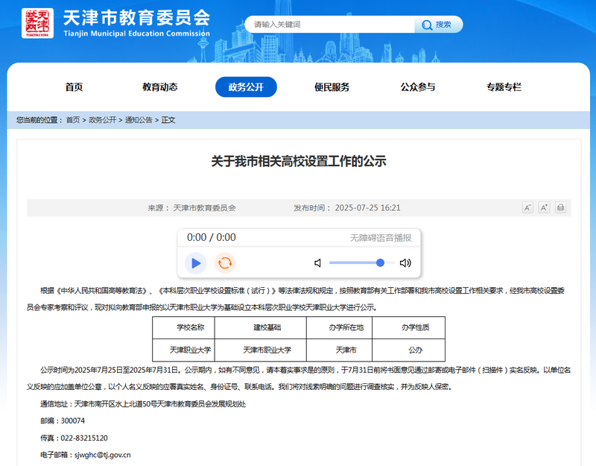Viewport: 596px width, 466px height.
Task: Increase font size with A+ icon
Action: pyautogui.click(x=544, y=208)
